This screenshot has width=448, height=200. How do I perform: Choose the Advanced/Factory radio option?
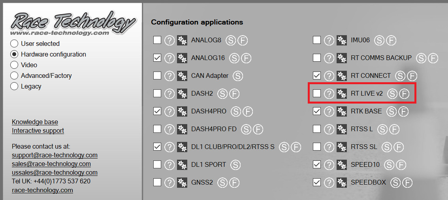click(15, 75)
